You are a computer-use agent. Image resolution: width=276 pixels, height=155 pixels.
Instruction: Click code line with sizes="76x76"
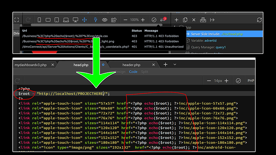(x=128, y=118)
